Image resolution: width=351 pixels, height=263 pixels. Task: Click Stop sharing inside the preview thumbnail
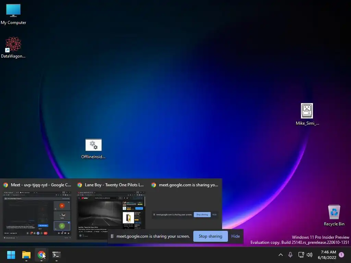click(202, 214)
